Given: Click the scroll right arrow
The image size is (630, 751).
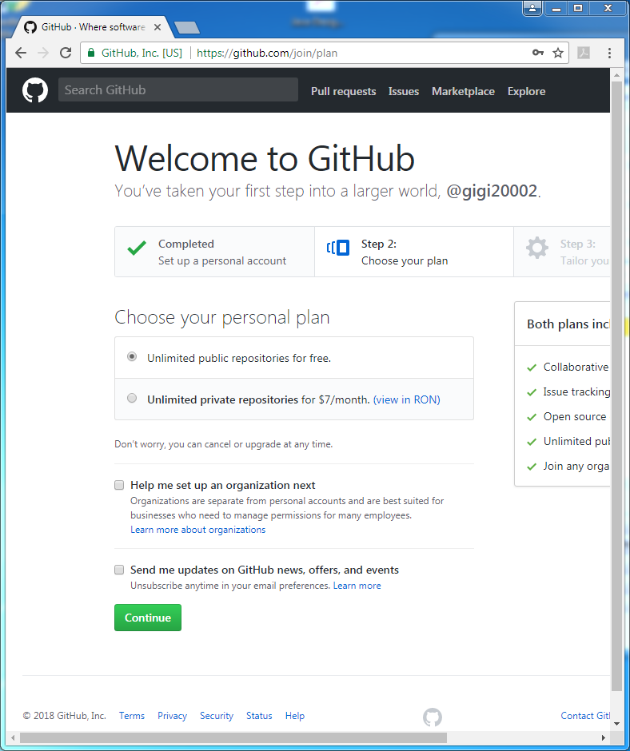Looking at the screenshot, I should click(603, 737).
